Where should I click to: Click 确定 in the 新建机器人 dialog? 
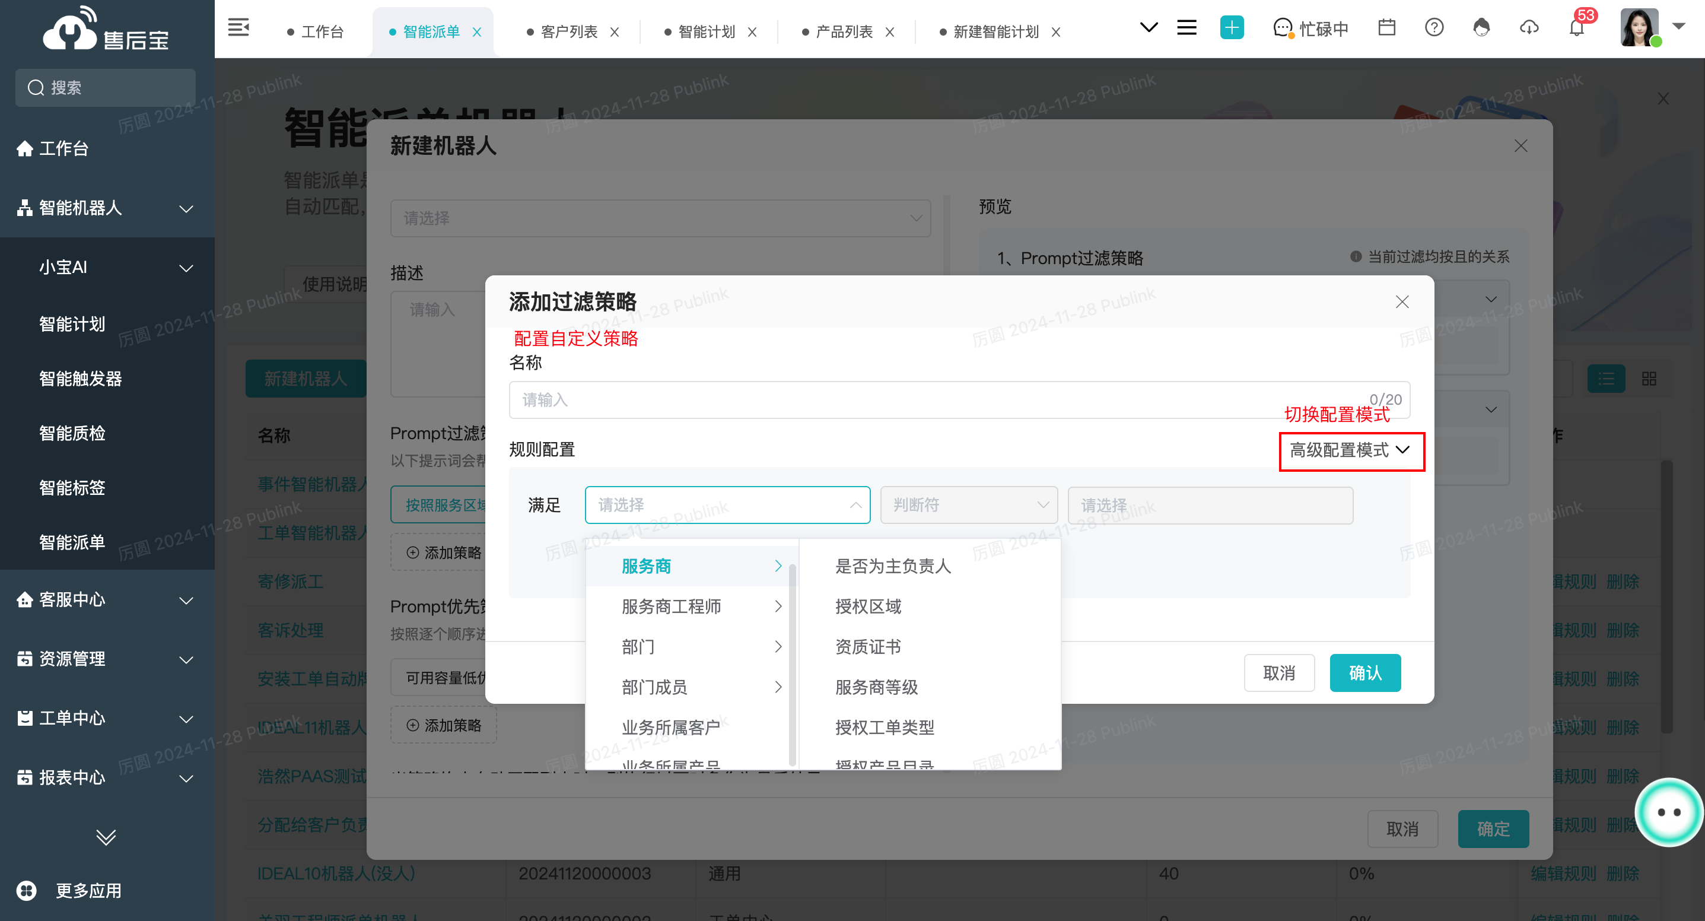click(x=1493, y=828)
